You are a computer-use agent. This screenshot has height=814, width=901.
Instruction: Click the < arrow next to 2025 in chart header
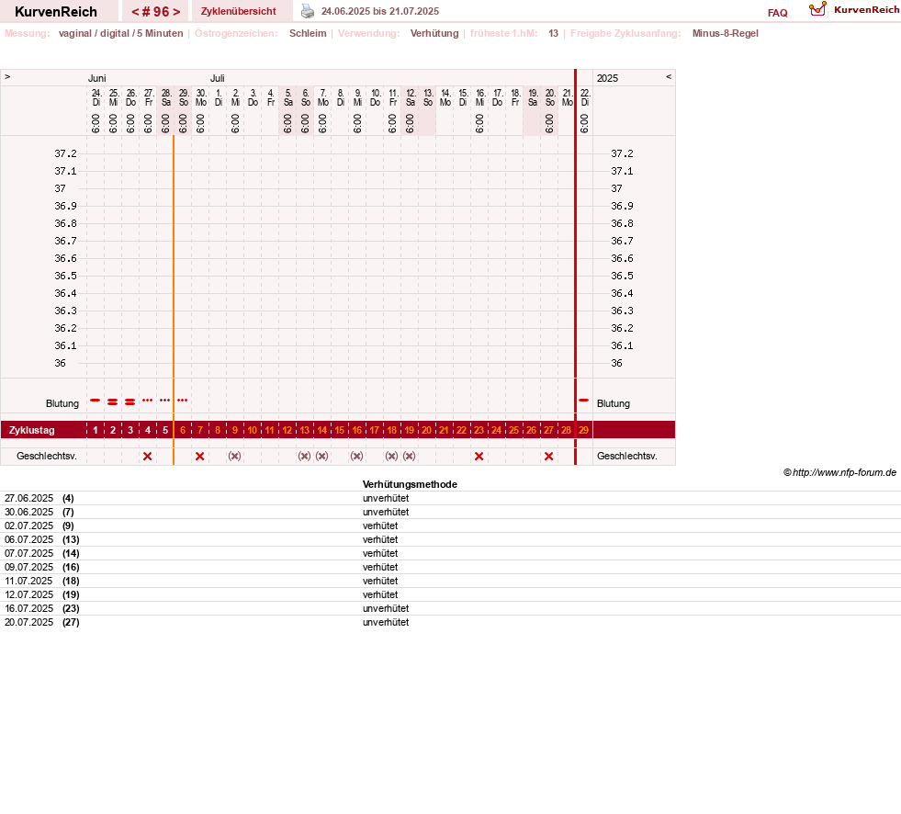coord(669,76)
